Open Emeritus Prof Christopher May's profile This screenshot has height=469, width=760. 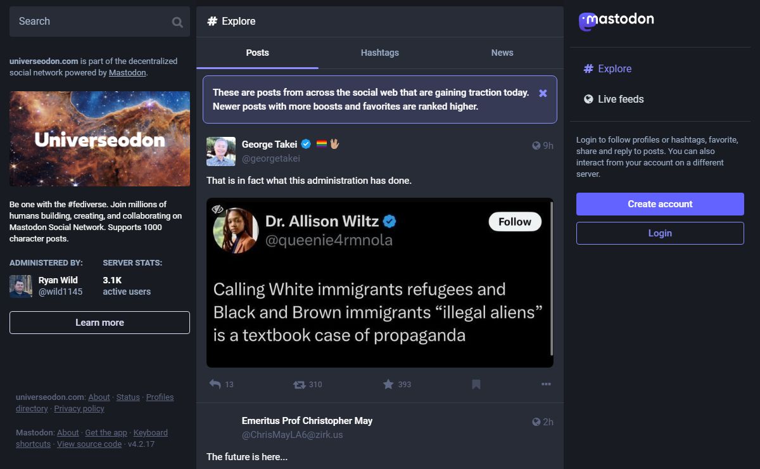(x=307, y=421)
